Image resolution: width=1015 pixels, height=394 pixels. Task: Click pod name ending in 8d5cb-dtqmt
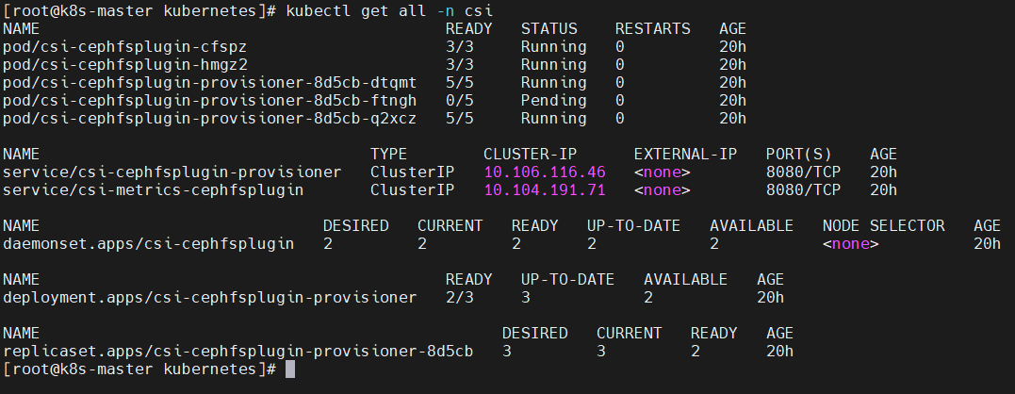click(x=209, y=83)
